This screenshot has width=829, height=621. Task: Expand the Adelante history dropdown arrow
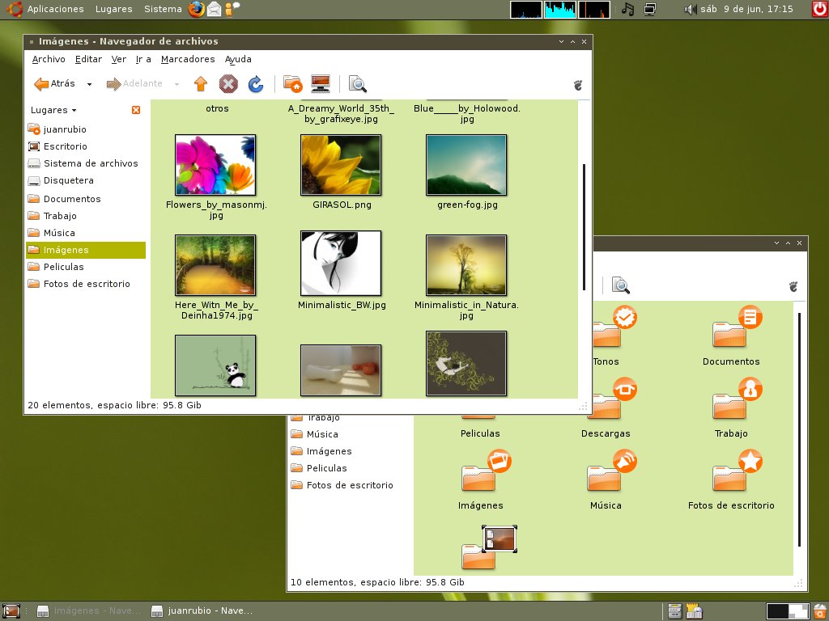pyautogui.click(x=176, y=84)
